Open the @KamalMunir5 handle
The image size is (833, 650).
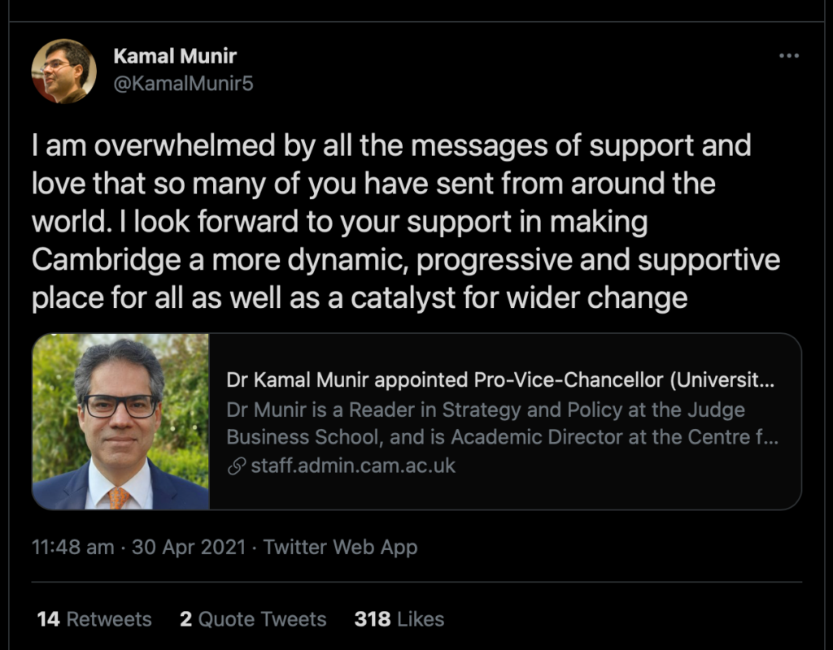(183, 84)
